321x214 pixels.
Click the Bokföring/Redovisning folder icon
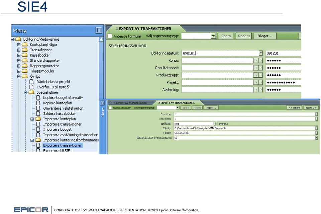point(18,39)
